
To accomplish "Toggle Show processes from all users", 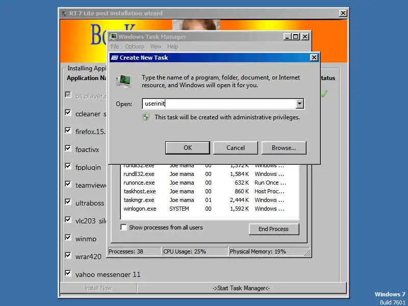I will (x=124, y=227).
